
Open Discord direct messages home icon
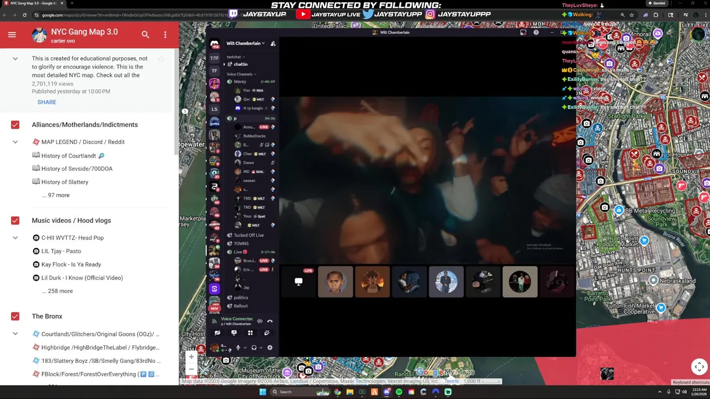(214, 44)
